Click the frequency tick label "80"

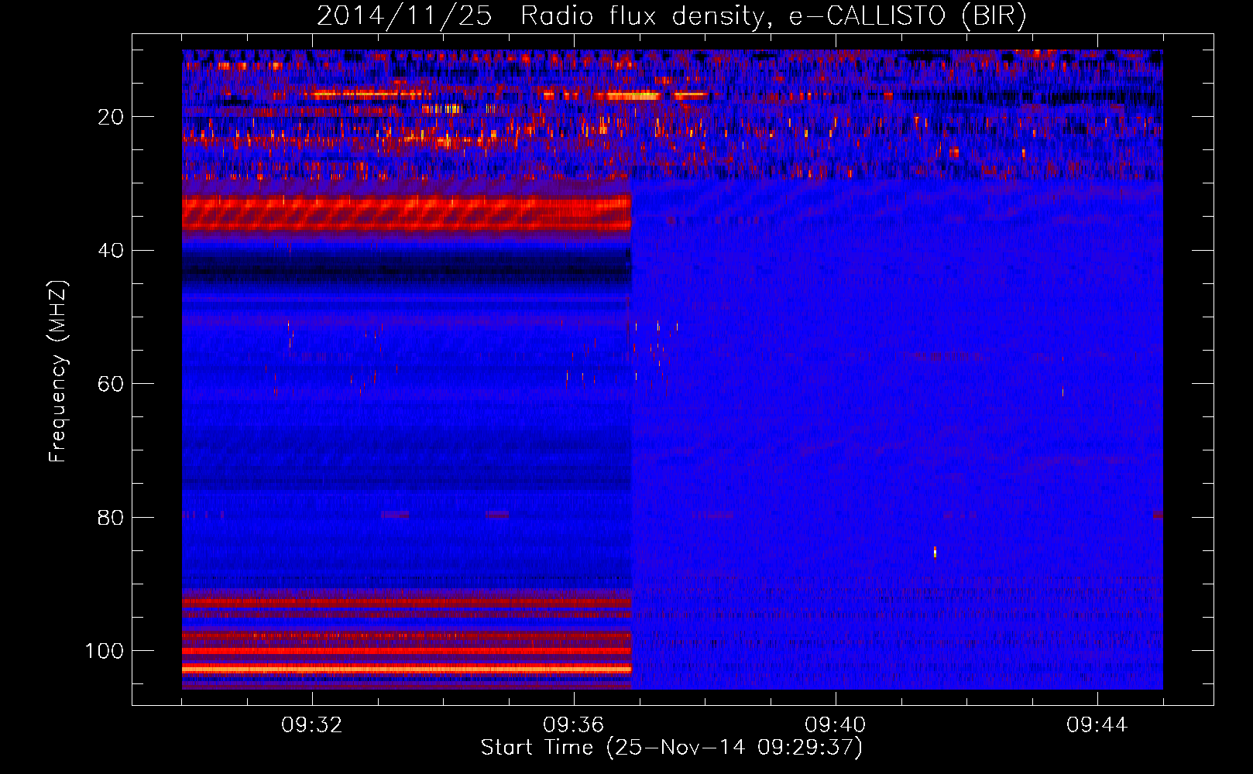point(112,518)
